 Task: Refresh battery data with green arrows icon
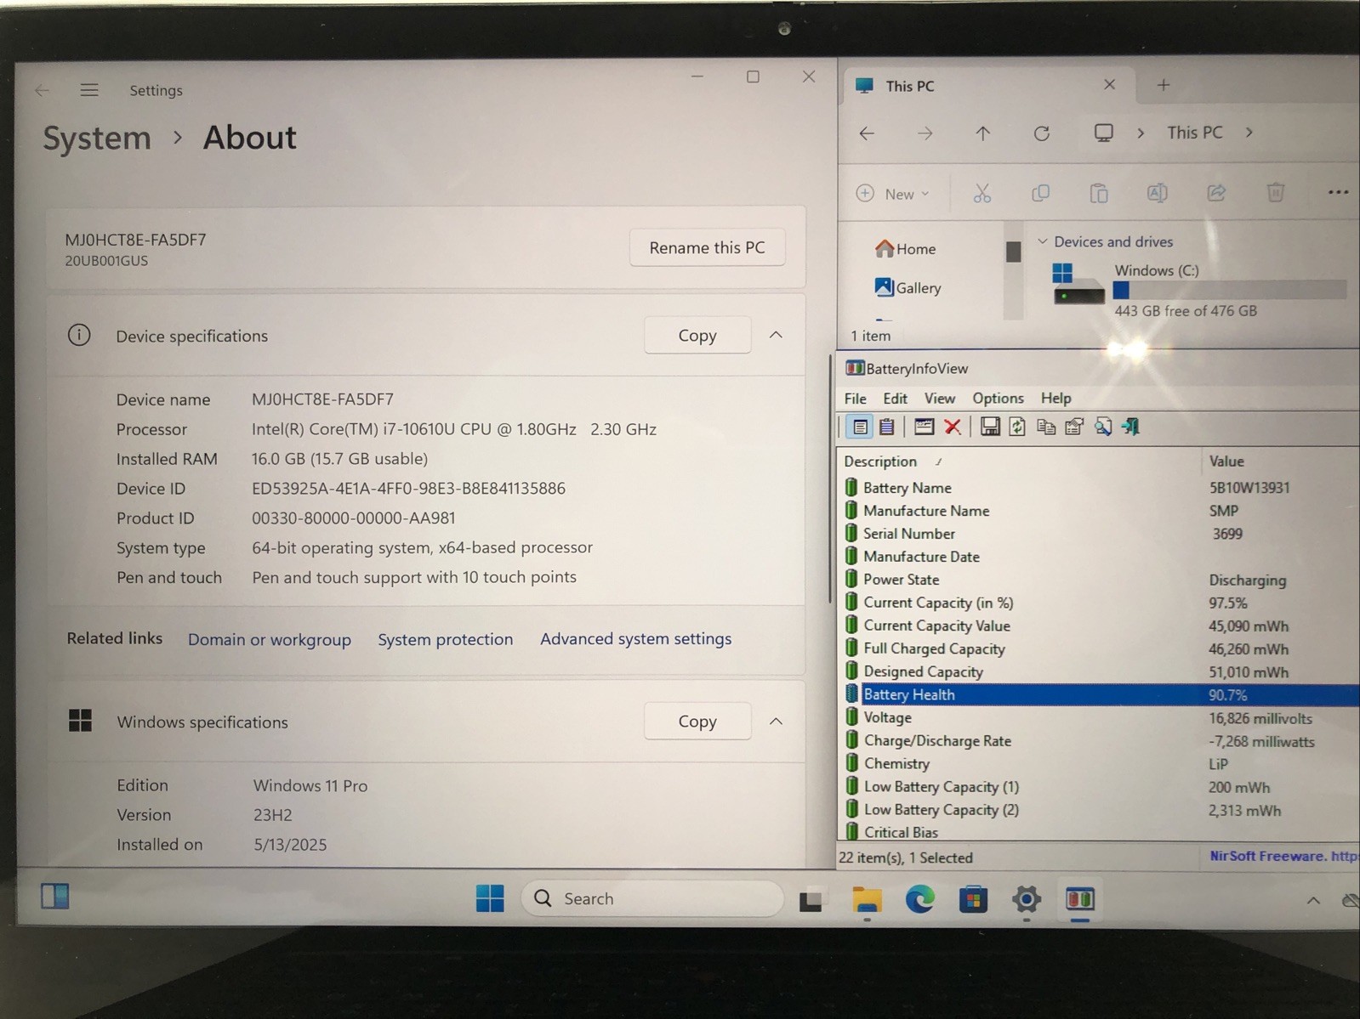click(1017, 427)
